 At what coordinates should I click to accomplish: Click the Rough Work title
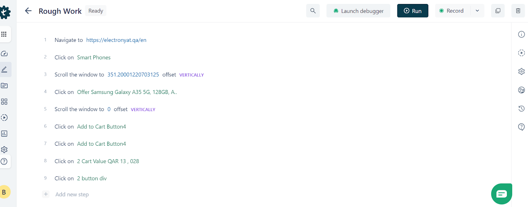point(60,11)
